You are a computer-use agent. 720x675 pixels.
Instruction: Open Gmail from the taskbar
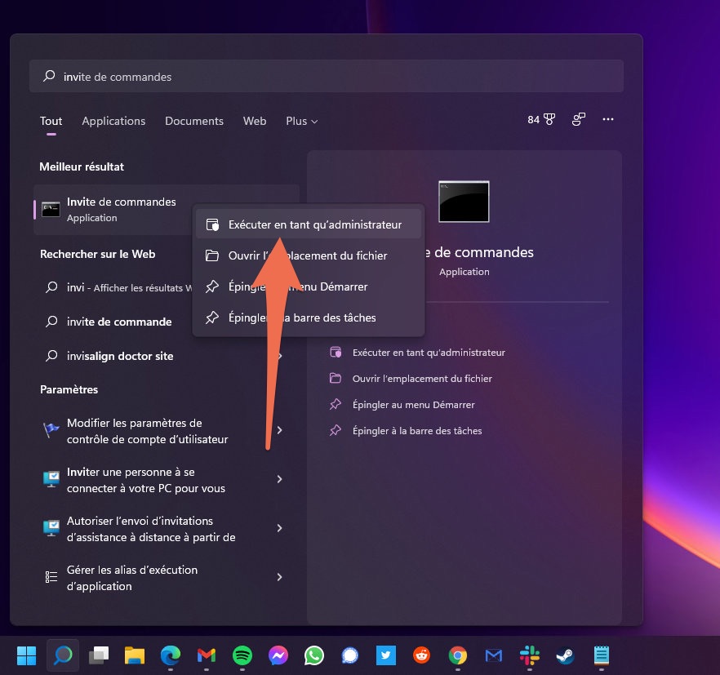(207, 655)
